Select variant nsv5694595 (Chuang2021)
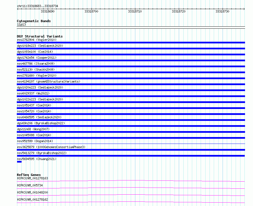This screenshot has width=253, height=206. click(37, 159)
